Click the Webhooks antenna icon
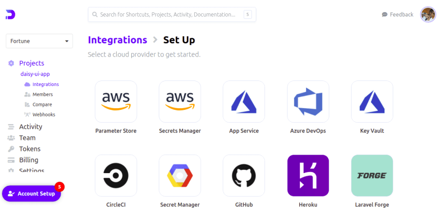Screen dimensions: 445x208 27,115
